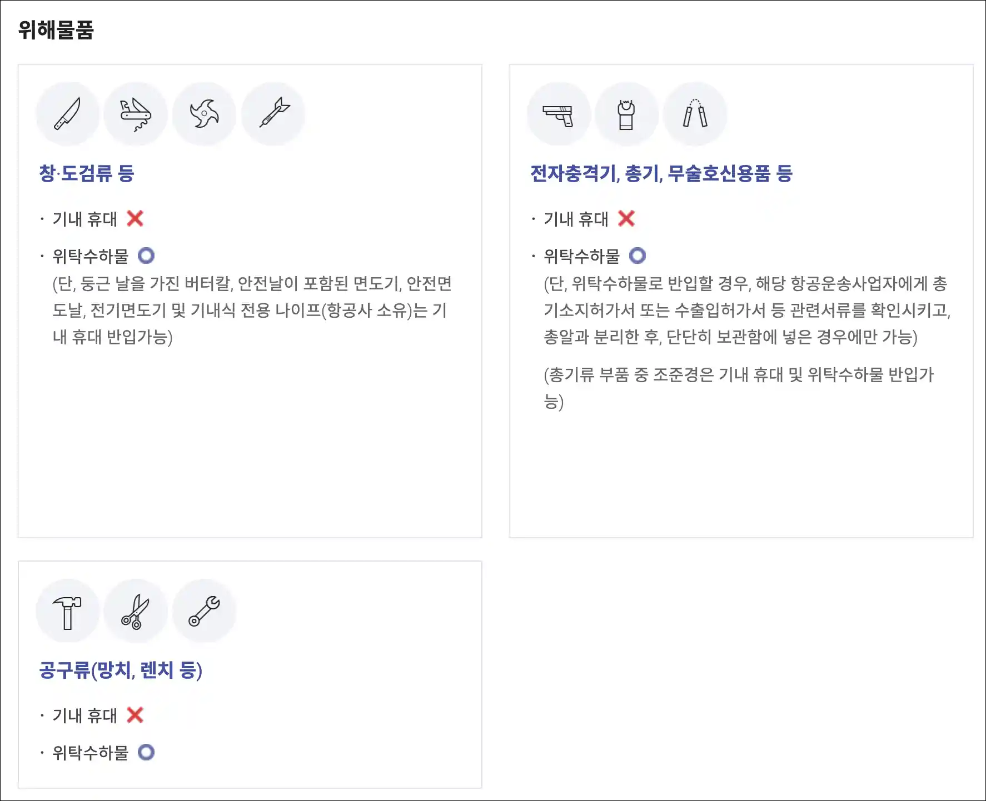Select the Swiss army knife icon

pos(136,114)
